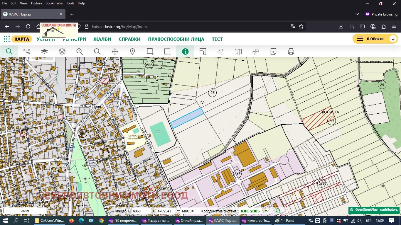Click the Мащаб scale input field
Screen dimensions: 401x225
click(141, 211)
